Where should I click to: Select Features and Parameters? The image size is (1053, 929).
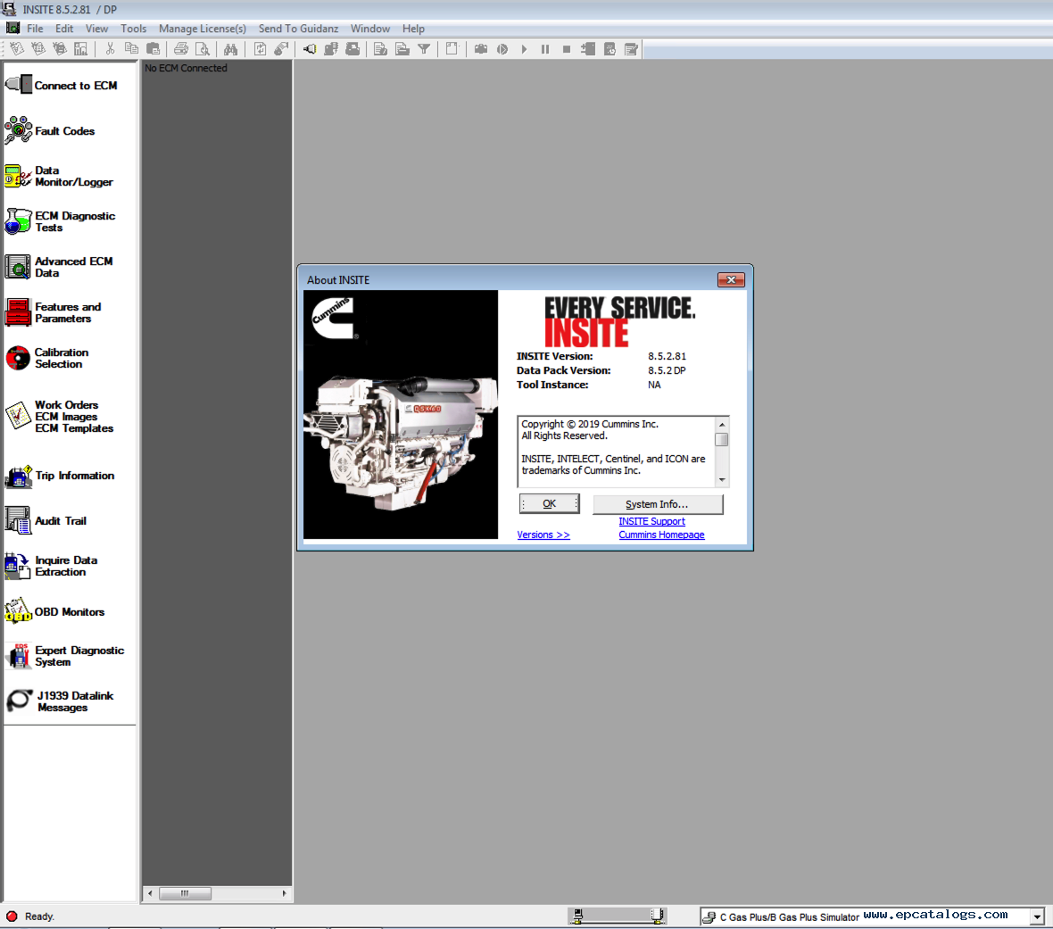54,312
